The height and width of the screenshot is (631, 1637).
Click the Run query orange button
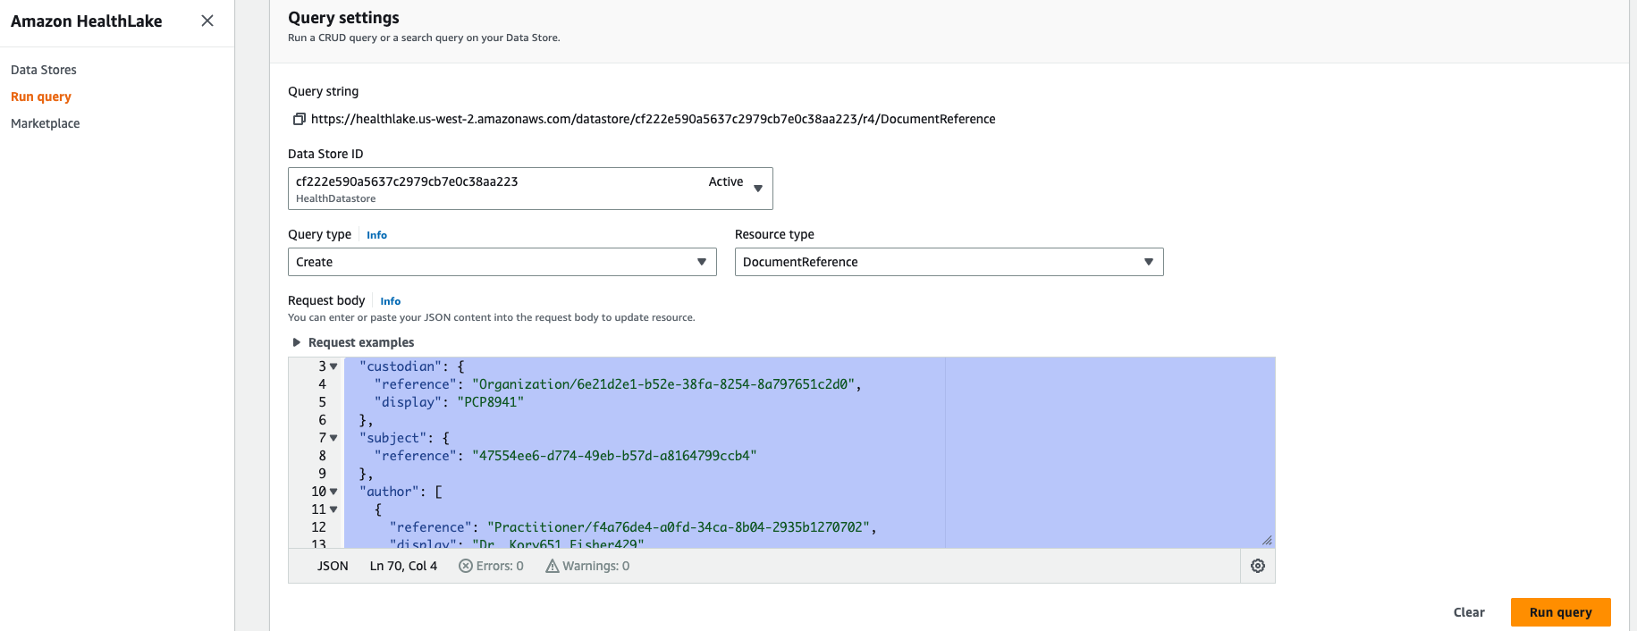1561,612
